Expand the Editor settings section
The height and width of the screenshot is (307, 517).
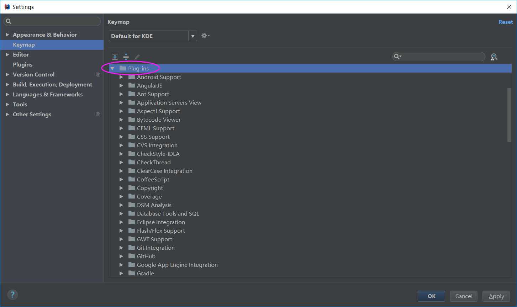click(7, 55)
